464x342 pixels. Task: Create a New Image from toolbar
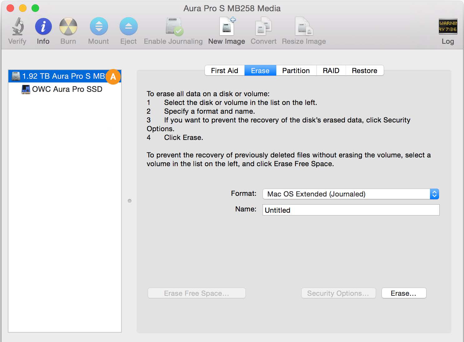click(226, 30)
